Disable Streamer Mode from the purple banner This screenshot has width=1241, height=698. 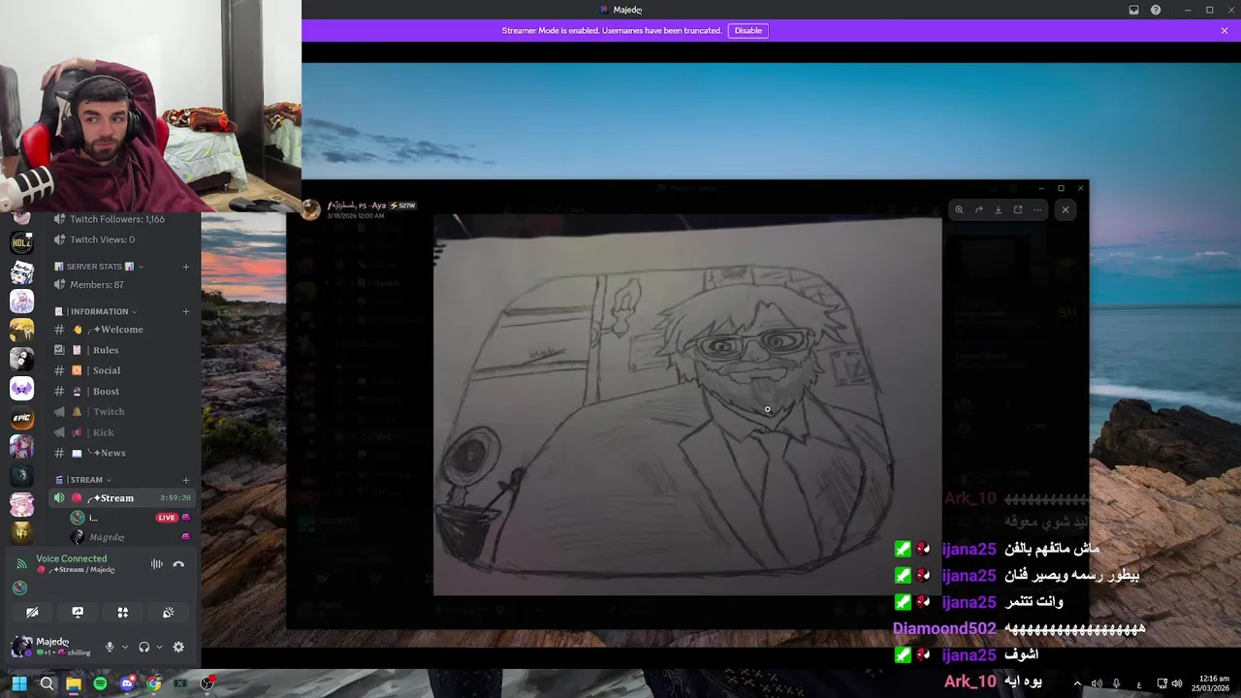[748, 30]
